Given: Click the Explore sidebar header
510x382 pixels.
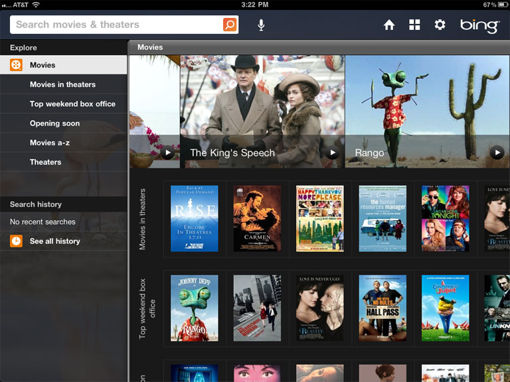Looking at the screenshot, I should 23,48.
